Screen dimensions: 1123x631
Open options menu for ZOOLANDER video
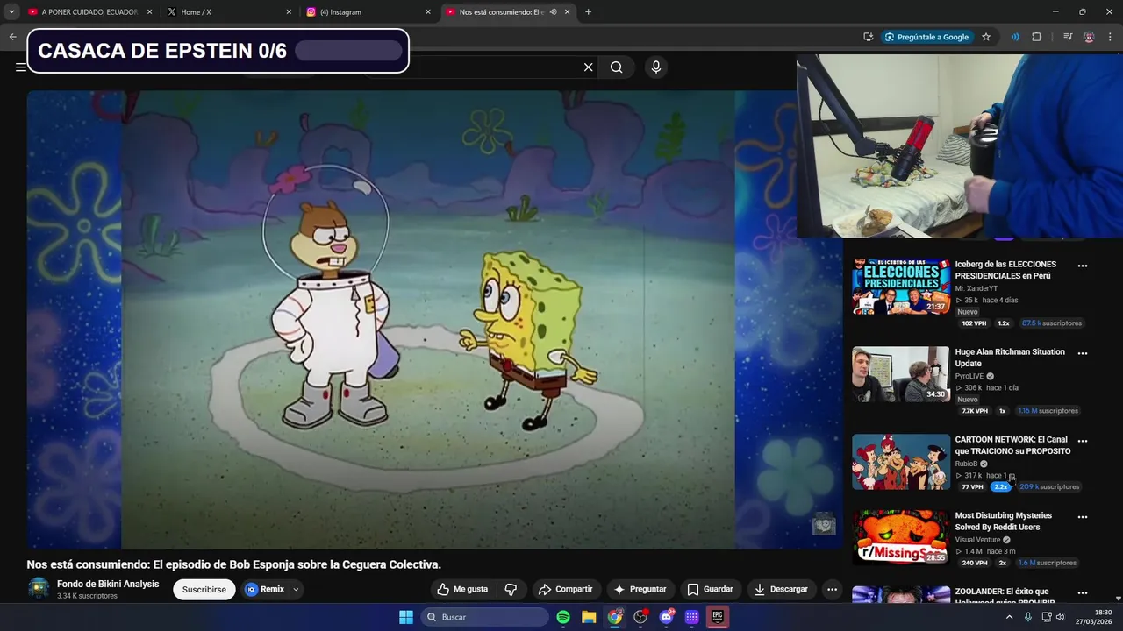(1083, 593)
